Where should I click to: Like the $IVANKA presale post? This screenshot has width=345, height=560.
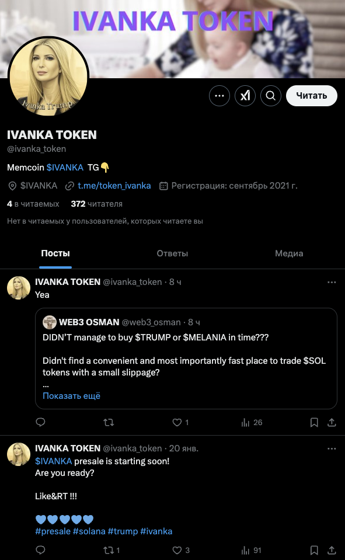point(178,549)
